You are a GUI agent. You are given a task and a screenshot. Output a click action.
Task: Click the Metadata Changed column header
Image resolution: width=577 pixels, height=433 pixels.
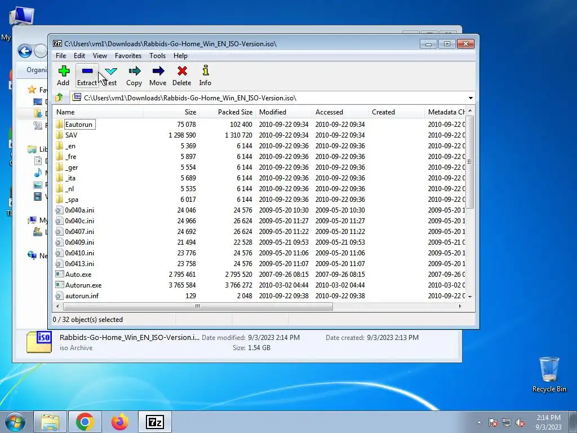point(445,112)
